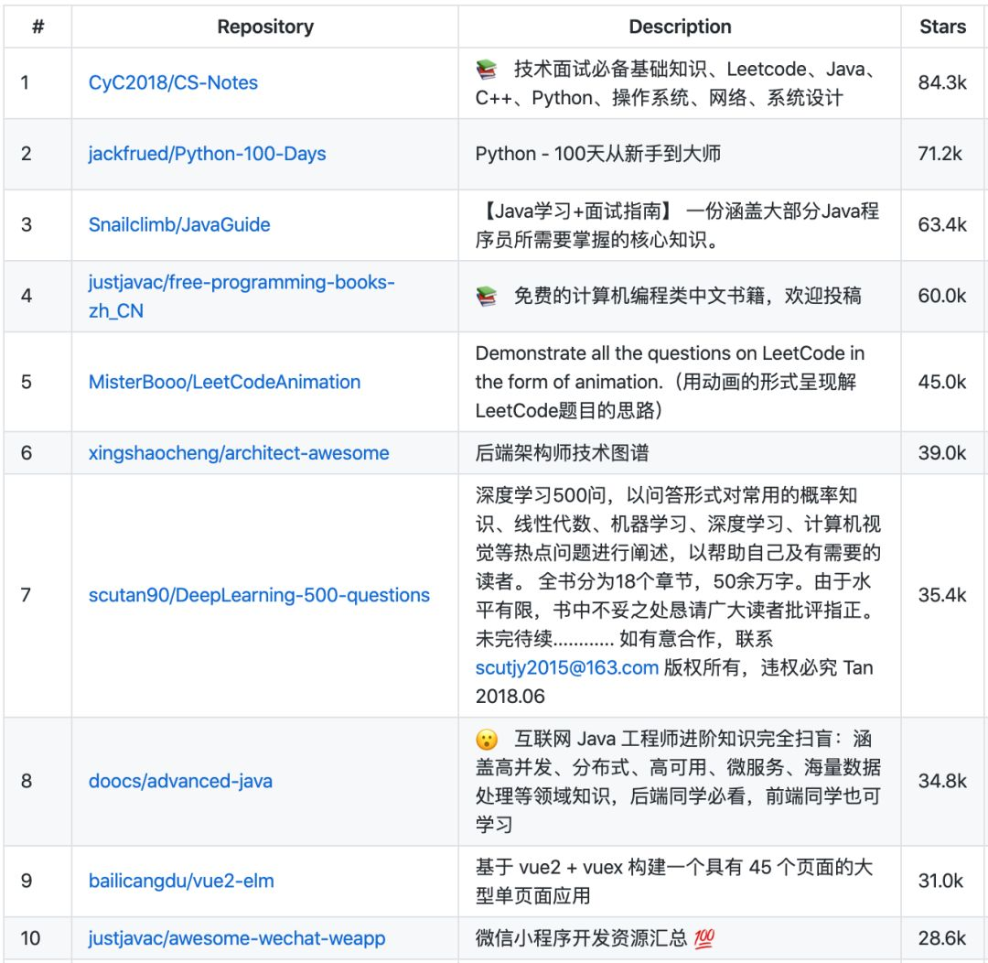Select the Repository column header
988x963 pixels.
tap(265, 27)
